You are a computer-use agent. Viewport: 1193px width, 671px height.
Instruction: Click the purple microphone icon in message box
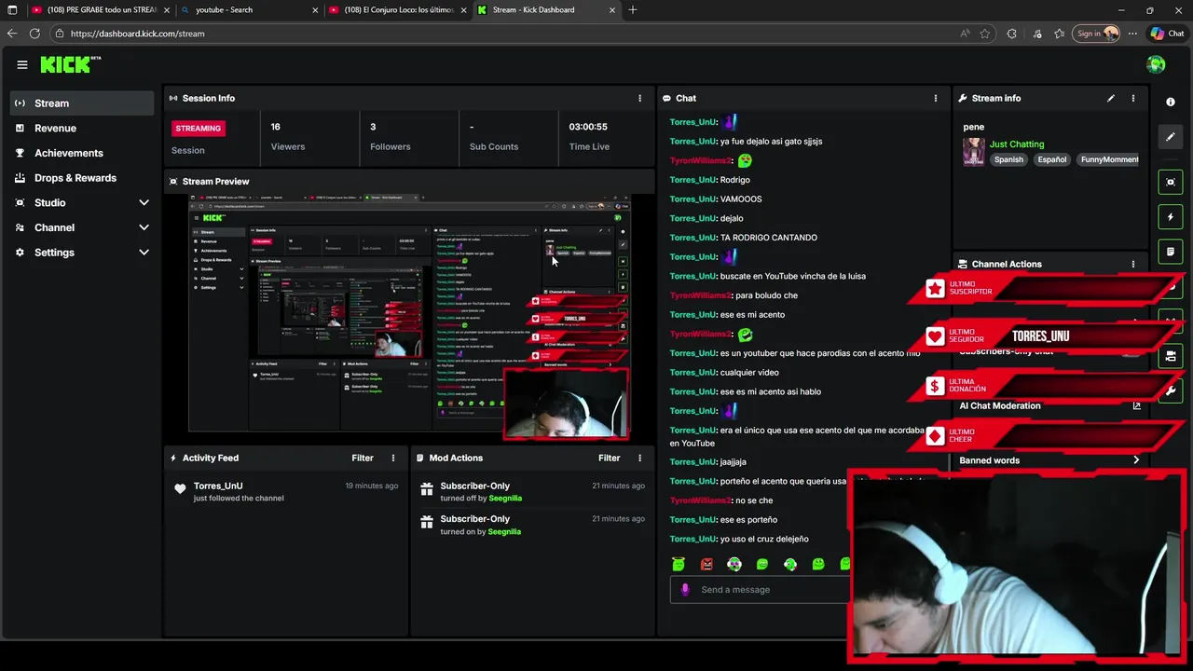click(686, 589)
